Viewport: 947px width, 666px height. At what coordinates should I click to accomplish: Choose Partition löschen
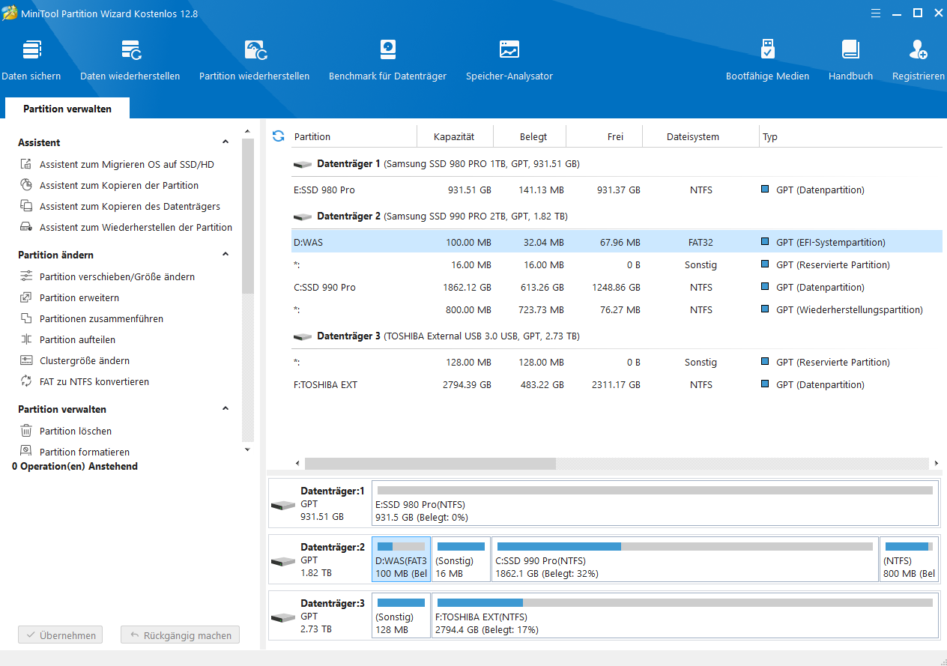75,431
